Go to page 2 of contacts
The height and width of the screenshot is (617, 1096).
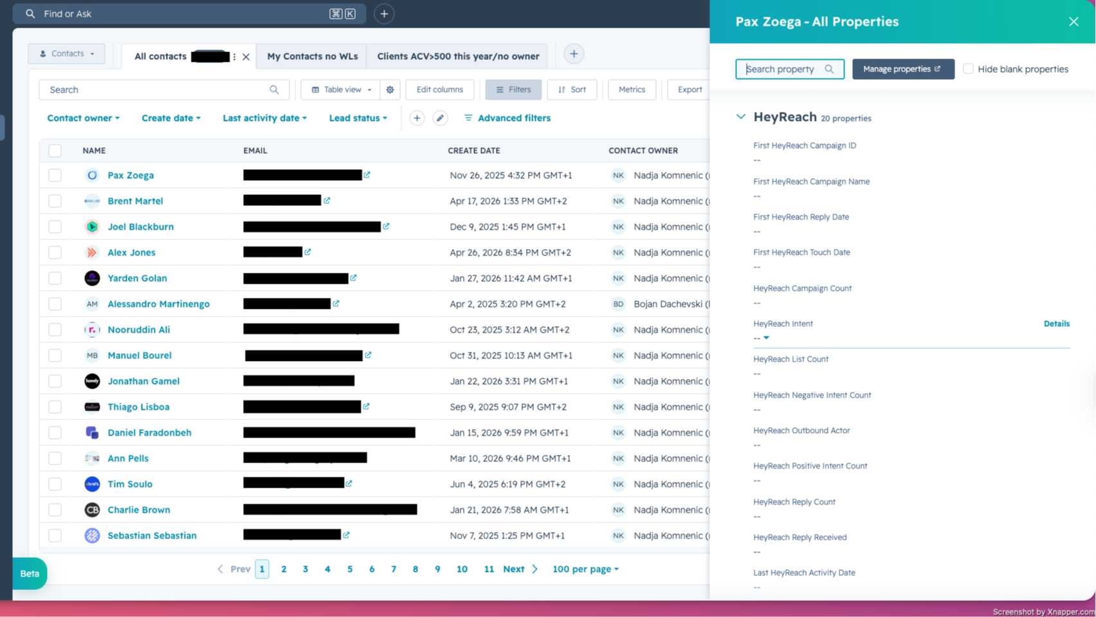point(284,569)
